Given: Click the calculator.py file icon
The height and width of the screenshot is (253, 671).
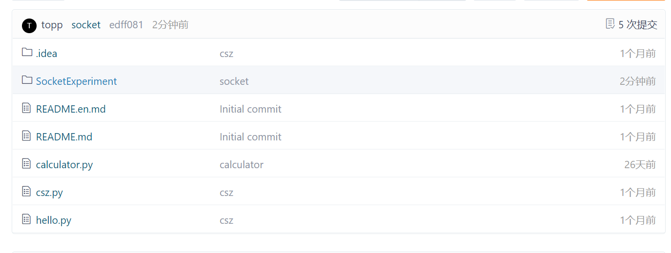Looking at the screenshot, I should tap(27, 164).
